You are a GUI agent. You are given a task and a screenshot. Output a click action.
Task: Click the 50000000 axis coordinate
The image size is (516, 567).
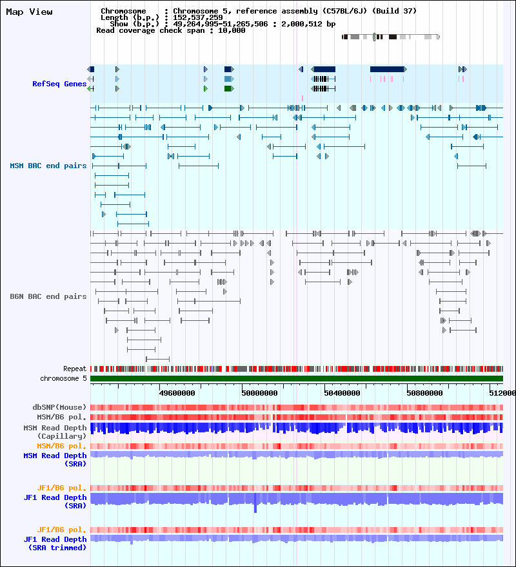click(260, 393)
